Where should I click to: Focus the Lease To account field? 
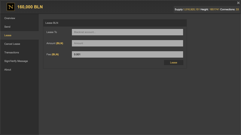[127, 32]
